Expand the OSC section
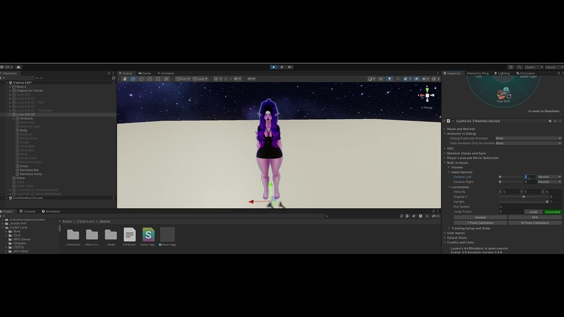Screen dimensions: 564x317 pos(445,148)
